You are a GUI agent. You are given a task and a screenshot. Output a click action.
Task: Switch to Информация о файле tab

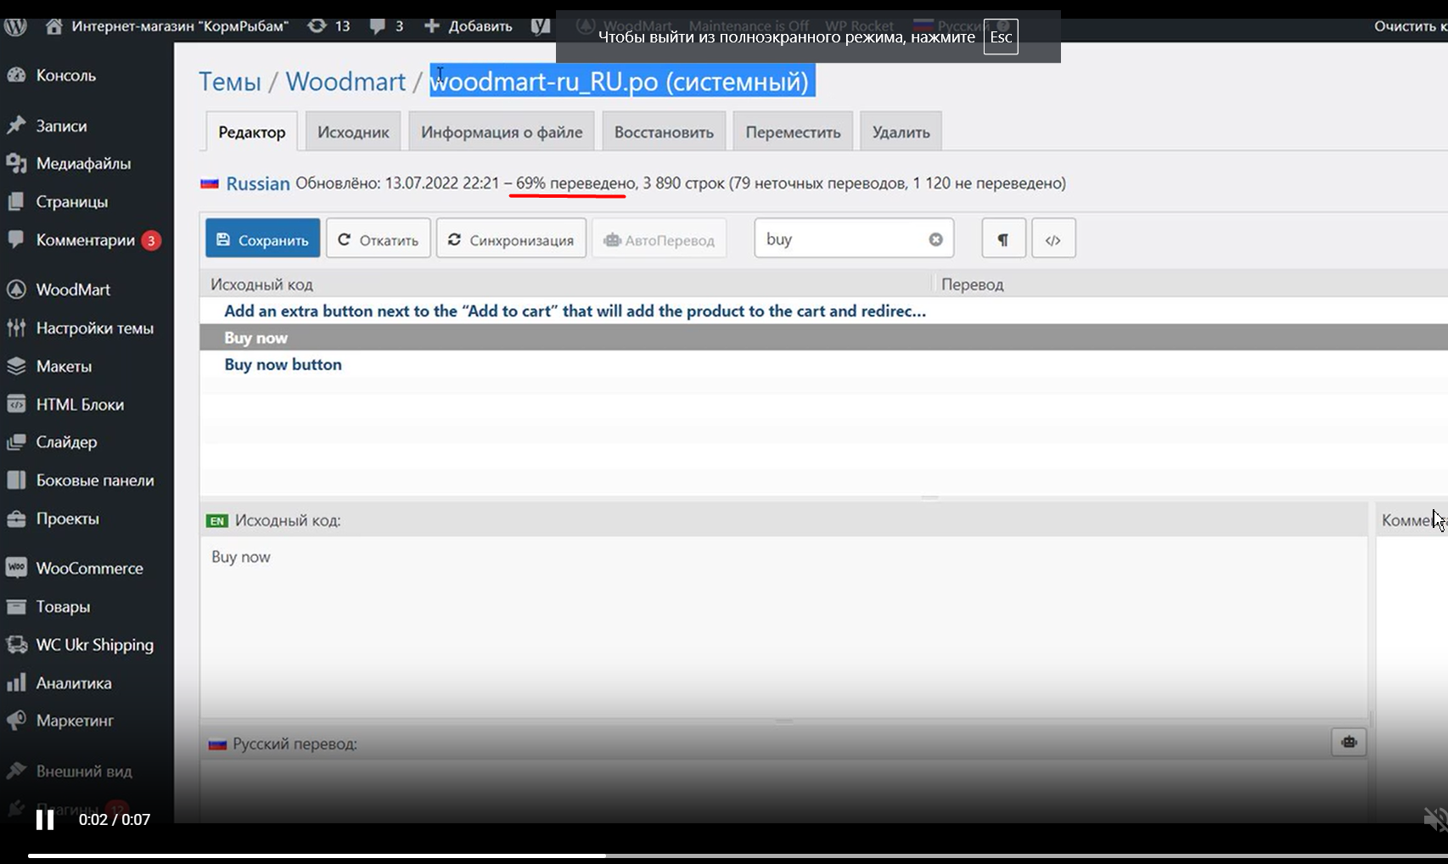502,132
